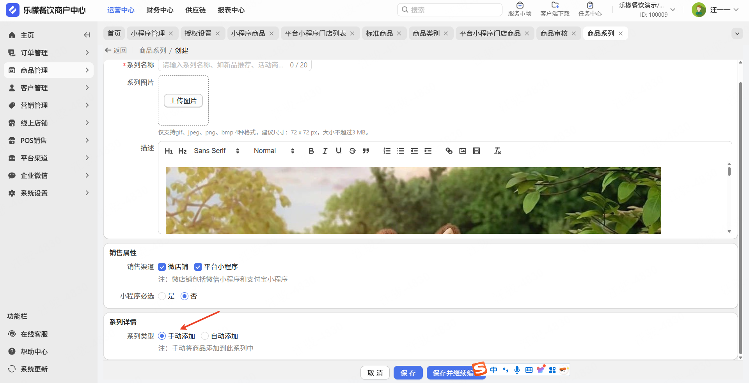Increase indent in editor
Viewport: 749px width, 383px height.
click(x=428, y=151)
